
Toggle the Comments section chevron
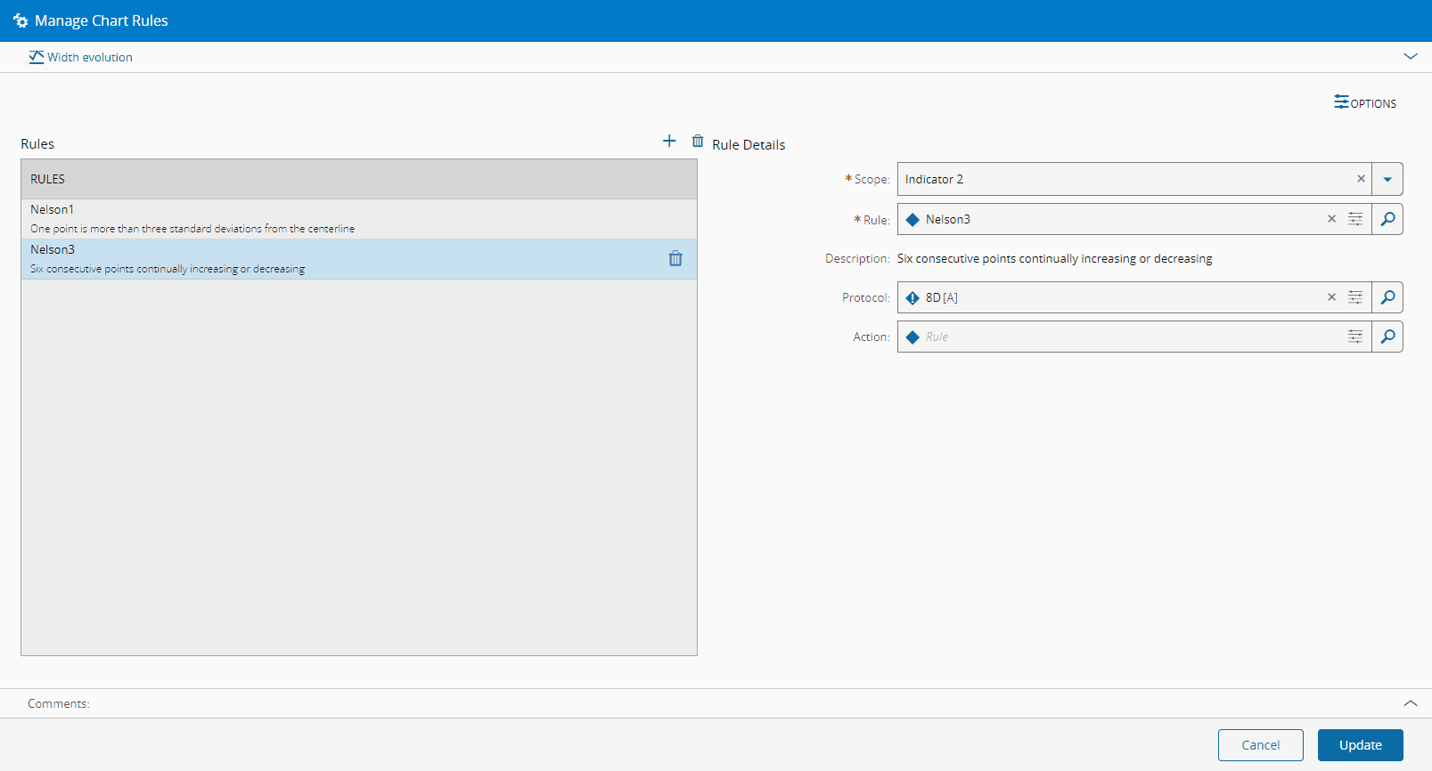1410,703
